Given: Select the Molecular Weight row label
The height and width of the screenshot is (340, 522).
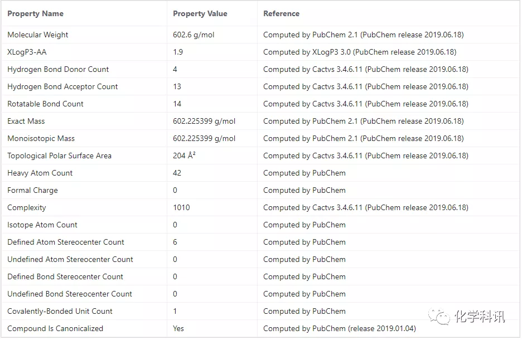Looking at the screenshot, I should coord(37,35).
